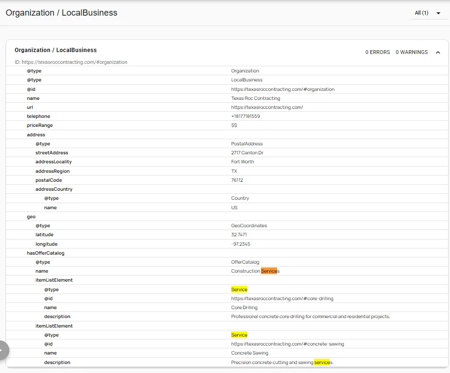
Task: Click the #core-drilling @id URL
Action: point(282,299)
